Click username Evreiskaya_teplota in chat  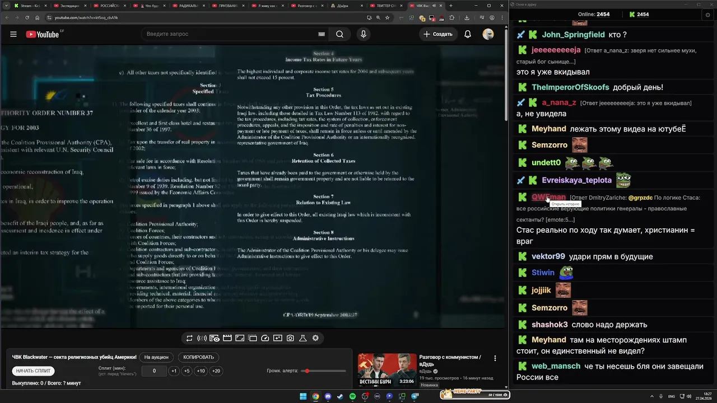tap(576, 180)
